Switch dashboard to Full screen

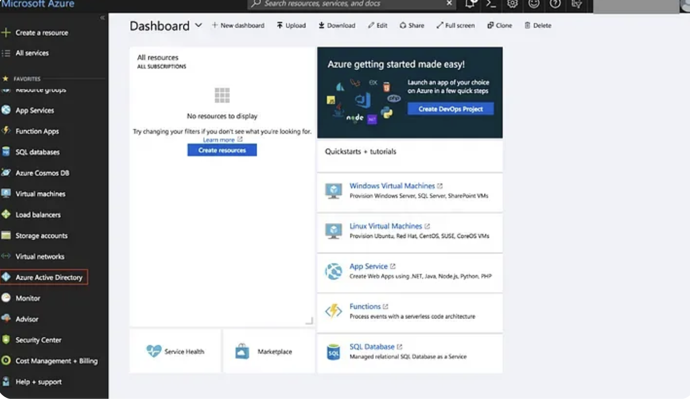point(456,25)
